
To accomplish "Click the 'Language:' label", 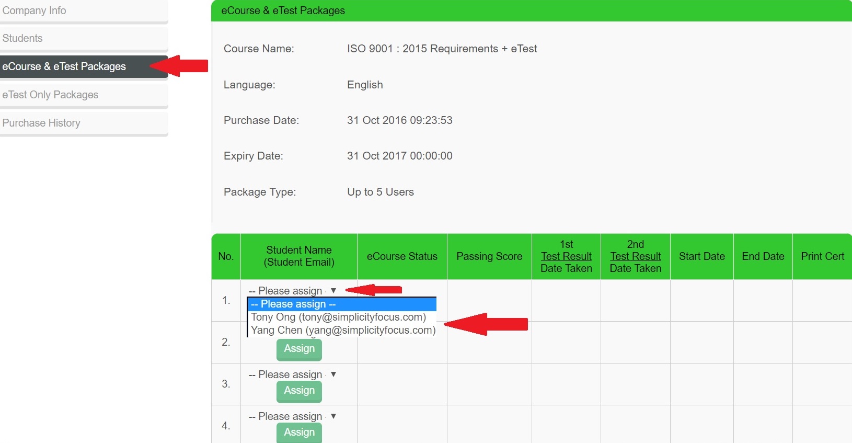I will 249,85.
